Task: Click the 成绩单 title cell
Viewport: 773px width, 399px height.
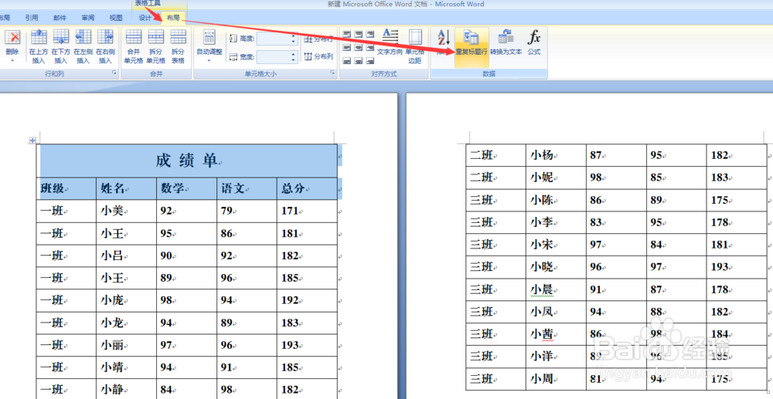Action: [x=187, y=161]
